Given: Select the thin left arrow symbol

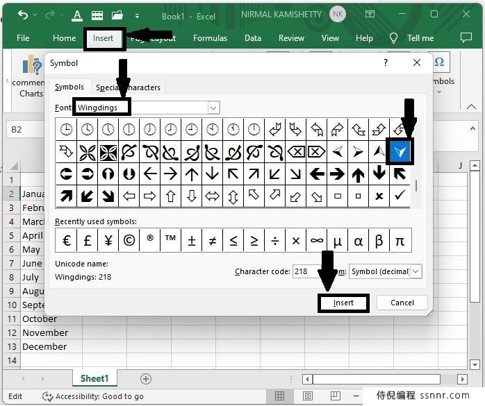Looking at the screenshot, I should pos(150,174).
